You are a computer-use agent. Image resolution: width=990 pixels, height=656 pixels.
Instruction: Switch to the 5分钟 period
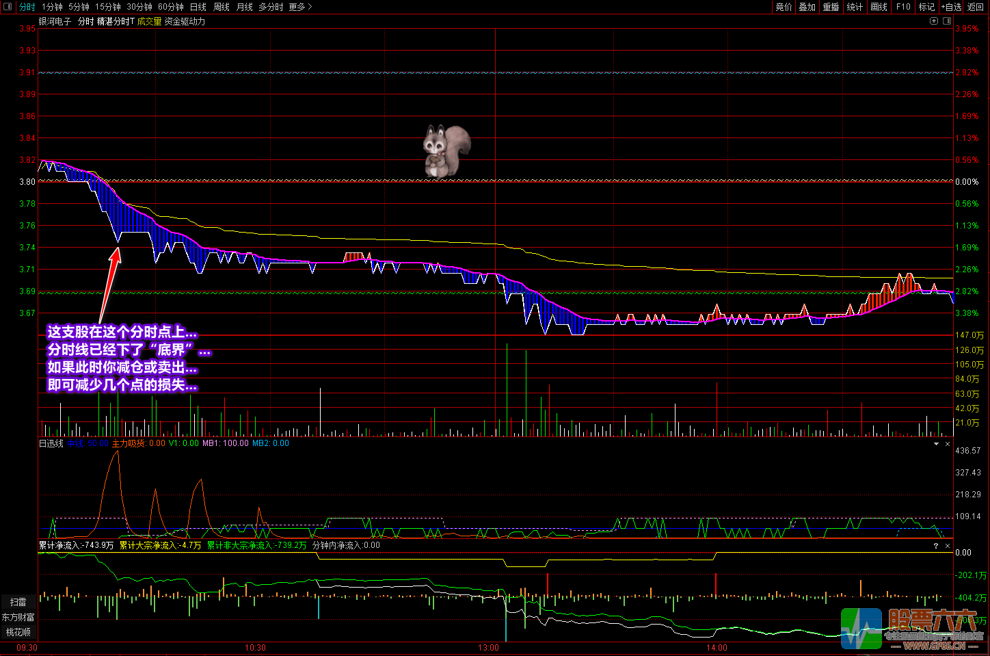[79, 7]
